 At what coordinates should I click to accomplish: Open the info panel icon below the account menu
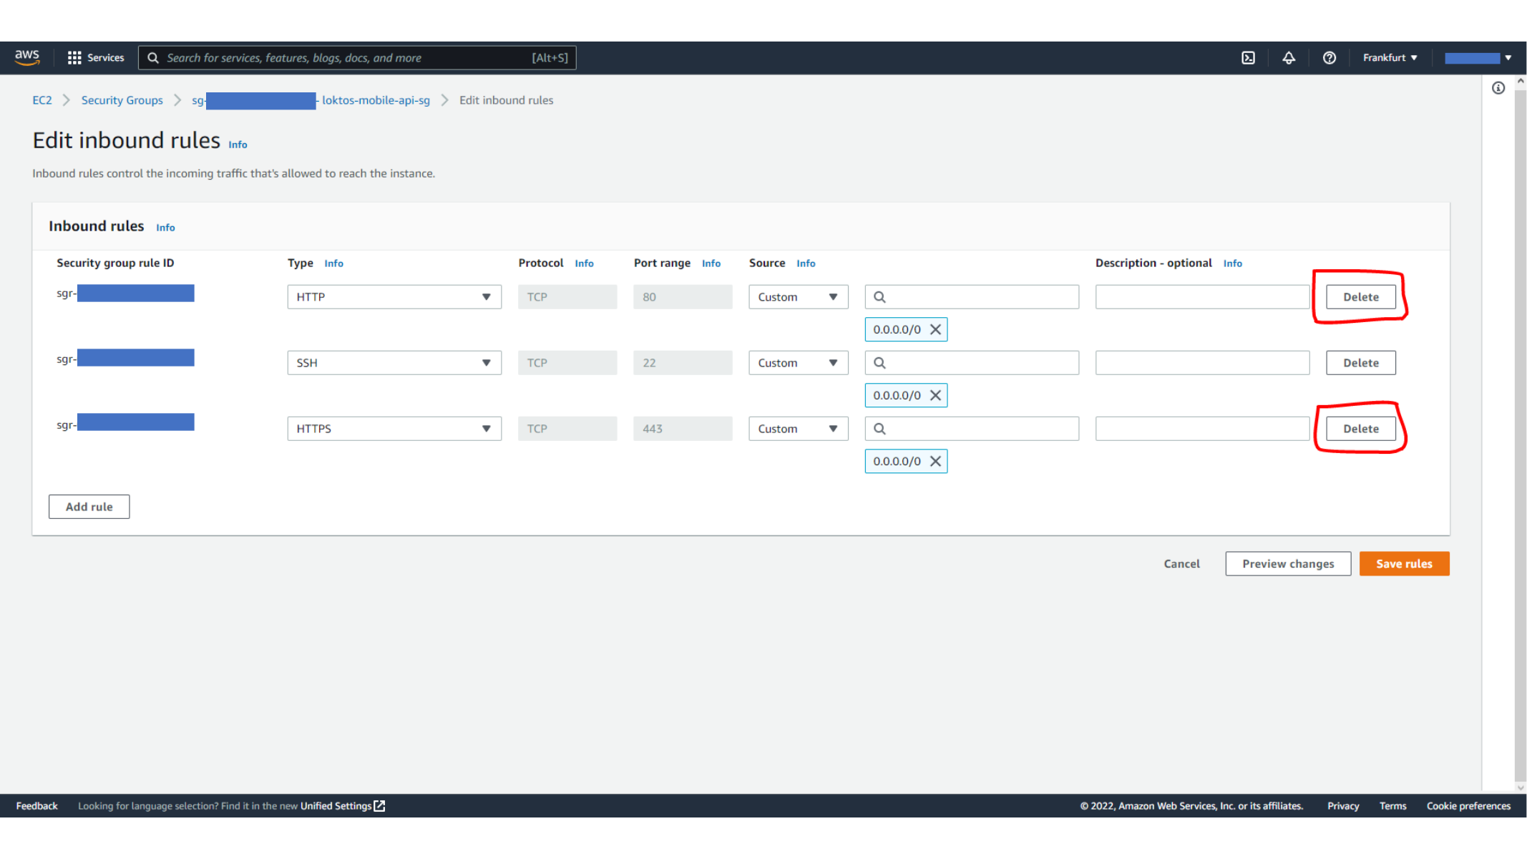[x=1498, y=88]
